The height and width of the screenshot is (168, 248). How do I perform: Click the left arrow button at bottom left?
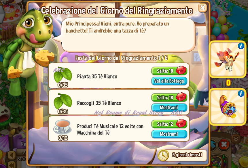click(12, 155)
